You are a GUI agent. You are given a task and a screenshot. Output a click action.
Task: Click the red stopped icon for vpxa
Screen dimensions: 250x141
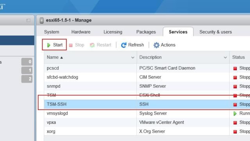pos(235,123)
